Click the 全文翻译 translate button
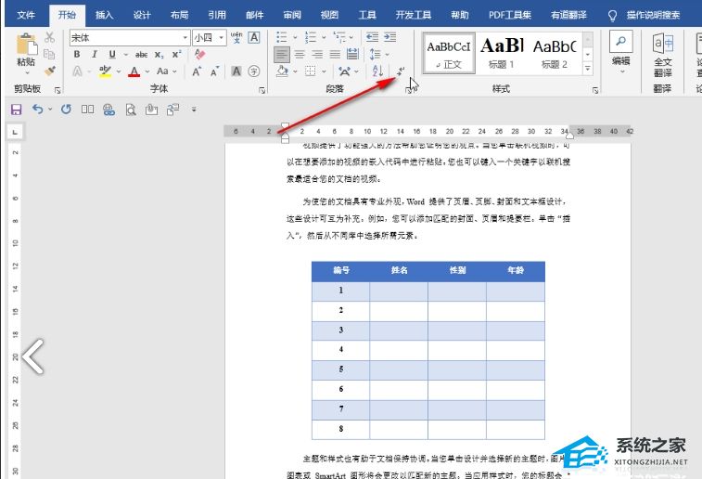 pyautogui.click(x=663, y=55)
